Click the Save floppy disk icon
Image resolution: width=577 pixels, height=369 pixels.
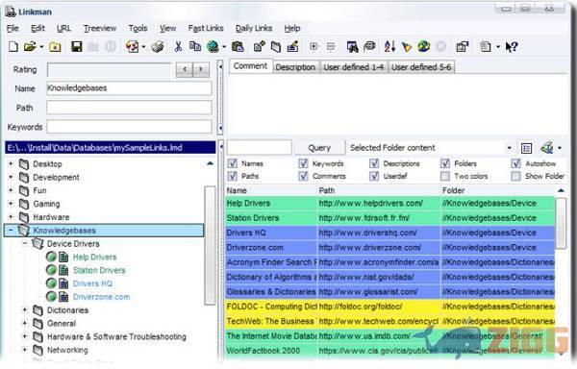77,47
